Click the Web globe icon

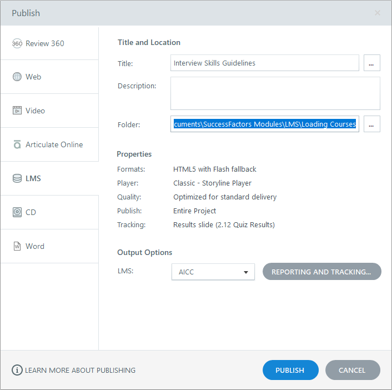pos(17,77)
